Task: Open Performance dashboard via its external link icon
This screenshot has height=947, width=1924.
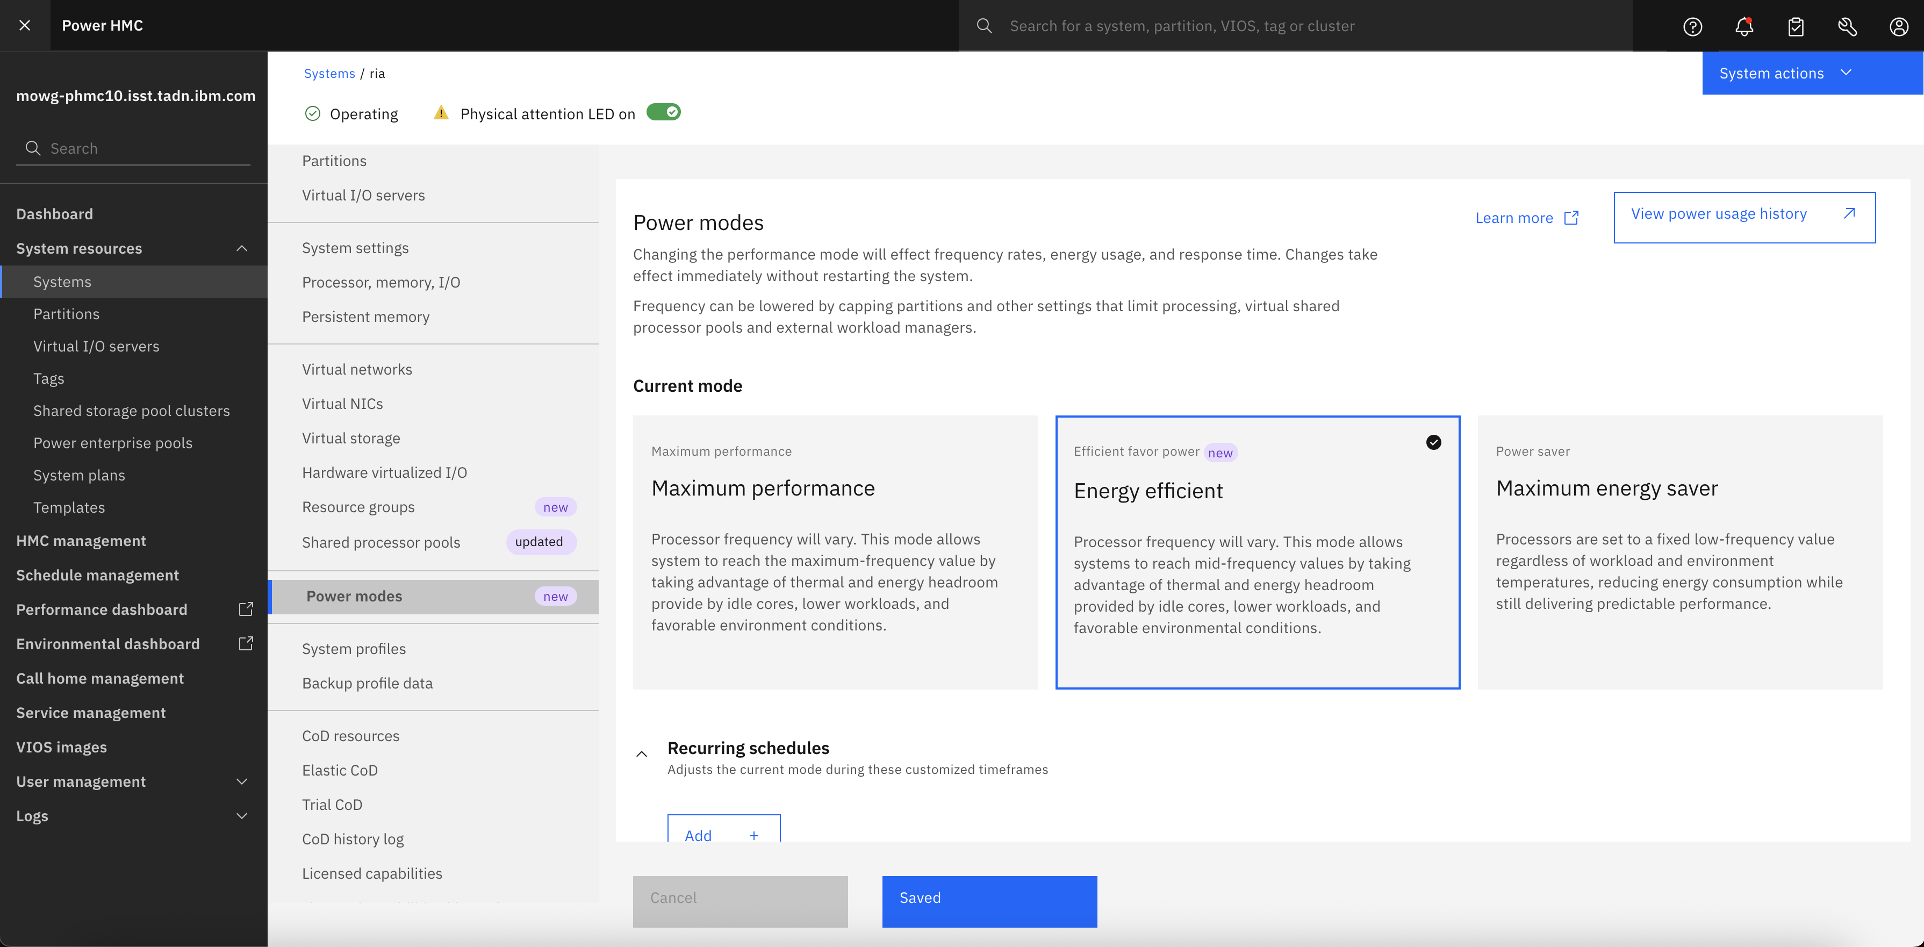Action: pyautogui.click(x=246, y=609)
